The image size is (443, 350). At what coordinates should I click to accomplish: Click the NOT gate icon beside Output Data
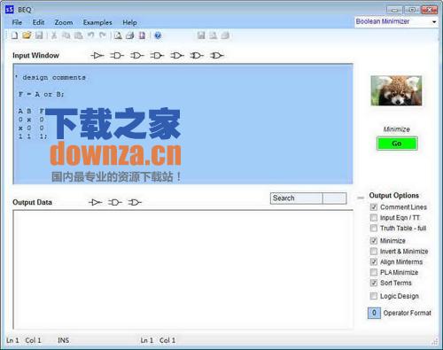95,202
